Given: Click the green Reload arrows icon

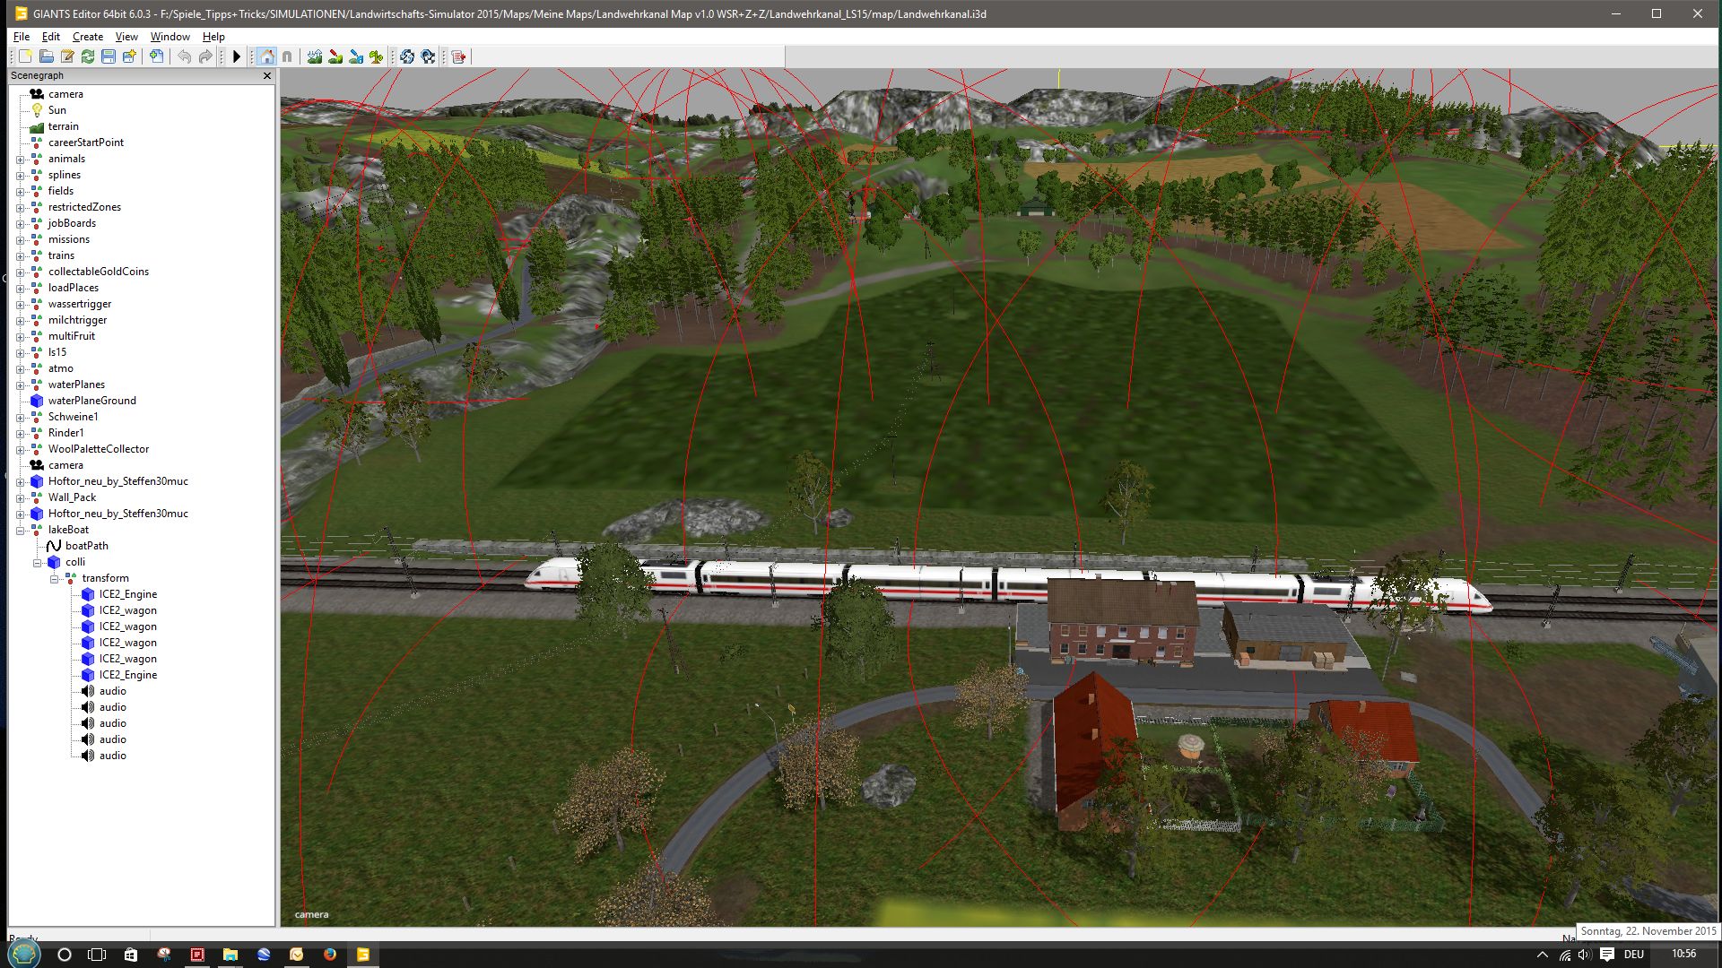Looking at the screenshot, I should [88, 56].
